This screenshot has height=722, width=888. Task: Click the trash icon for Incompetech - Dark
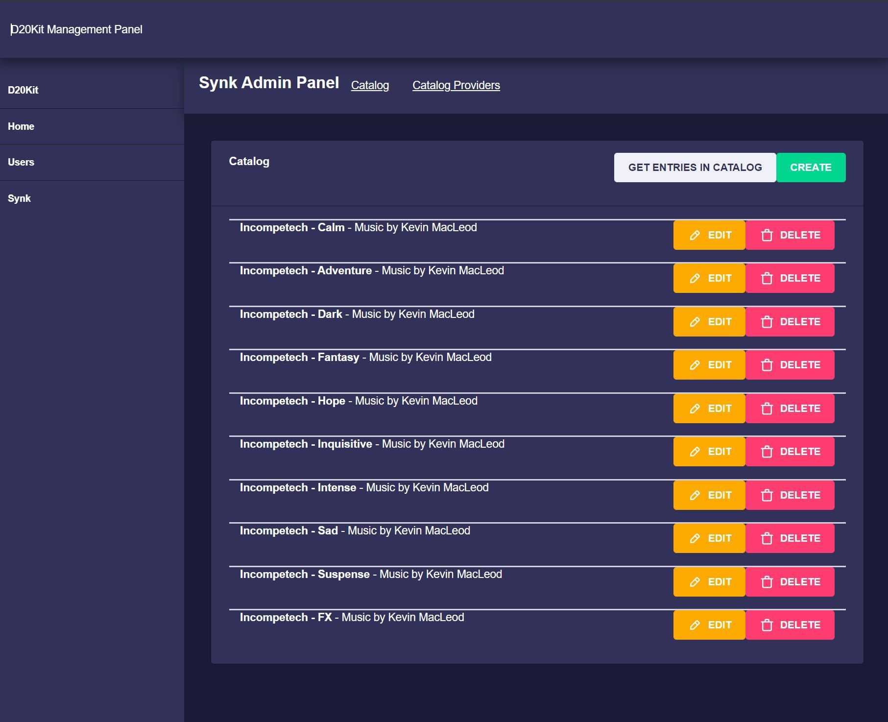(767, 322)
